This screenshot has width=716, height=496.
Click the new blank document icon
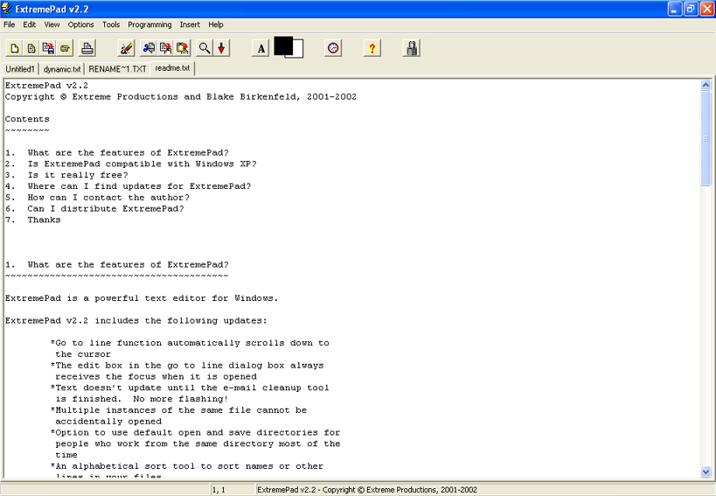(x=14, y=48)
